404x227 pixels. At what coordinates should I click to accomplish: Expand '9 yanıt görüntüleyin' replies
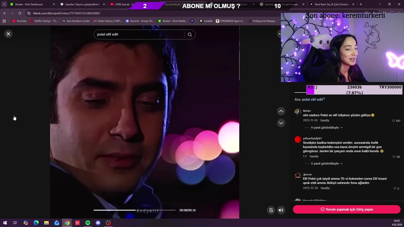coord(327,128)
